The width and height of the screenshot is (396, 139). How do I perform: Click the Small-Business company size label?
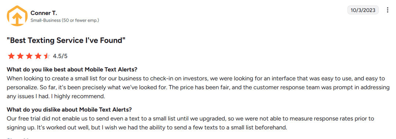pyautogui.click(x=65, y=20)
